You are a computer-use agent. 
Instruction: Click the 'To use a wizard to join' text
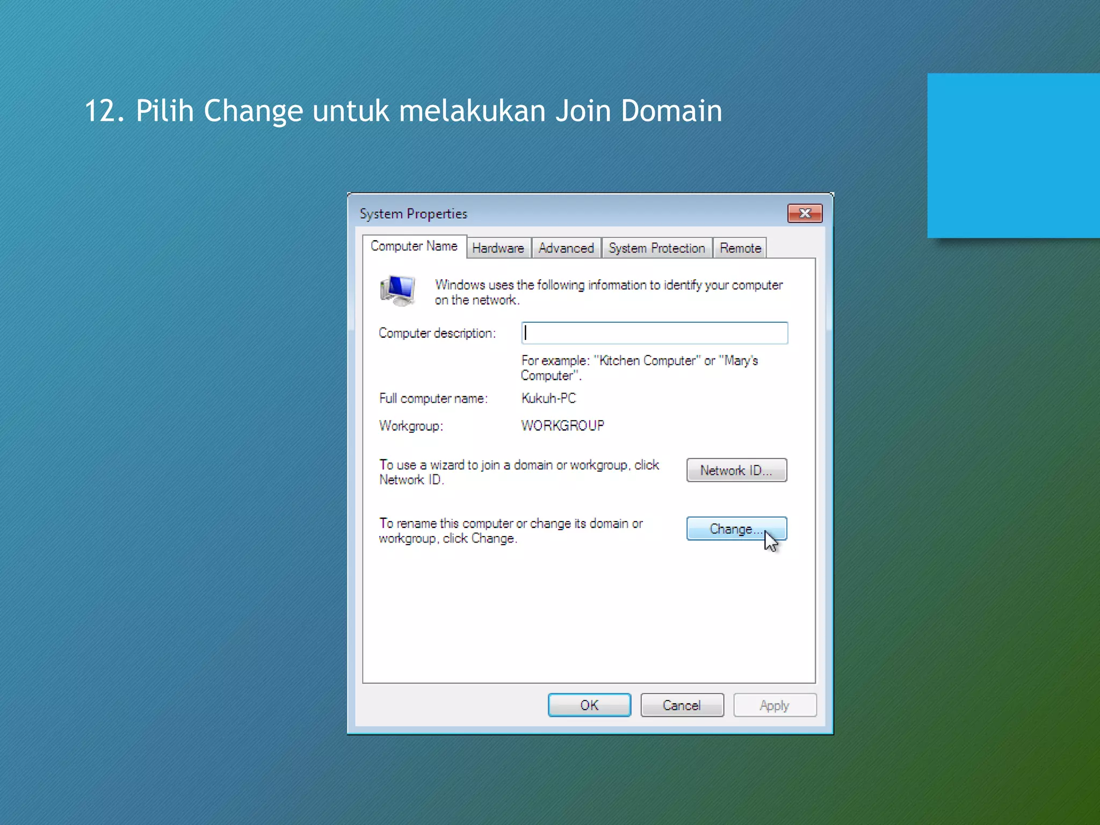[x=519, y=472]
